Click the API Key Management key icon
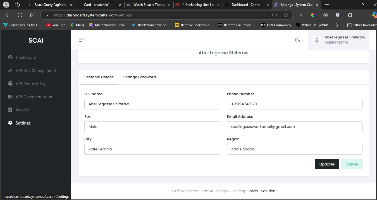Viewport: 377px width, 200px height. click(10, 71)
